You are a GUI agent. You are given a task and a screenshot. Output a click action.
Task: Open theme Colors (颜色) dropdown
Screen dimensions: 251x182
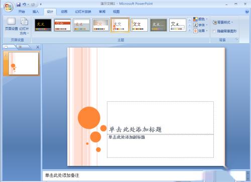pos(200,19)
